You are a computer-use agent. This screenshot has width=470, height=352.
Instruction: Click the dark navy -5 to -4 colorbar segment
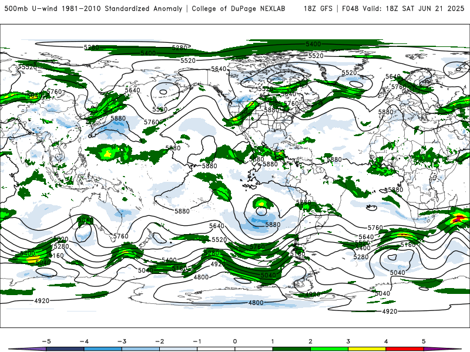pyautogui.click(x=65, y=349)
